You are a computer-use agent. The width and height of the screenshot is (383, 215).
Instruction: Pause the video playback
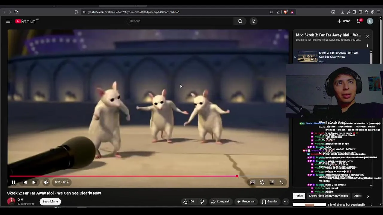13,182
